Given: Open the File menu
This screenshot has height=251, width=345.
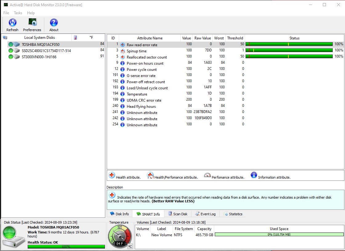Looking at the screenshot, I should click(6, 13).
